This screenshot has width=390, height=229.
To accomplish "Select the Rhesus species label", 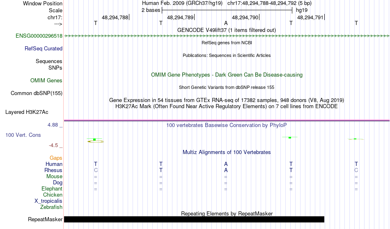I will tap(53, 170).
